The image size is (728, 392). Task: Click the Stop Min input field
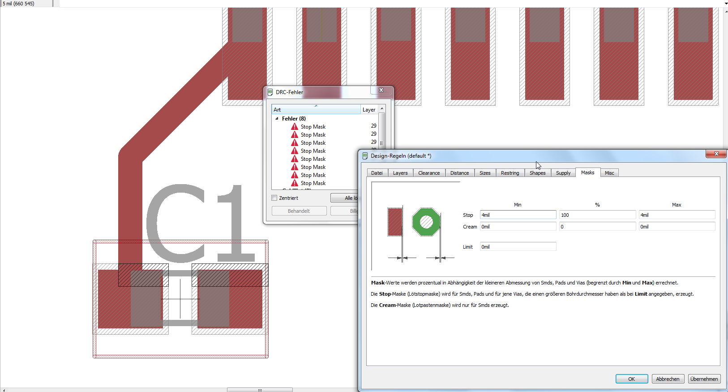[x=518, y=215]
